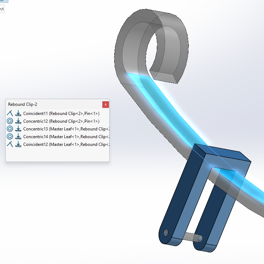264x264 pixels.
Task: Click the ground icon beside Coincident11
Action: (x=18, y=113)
